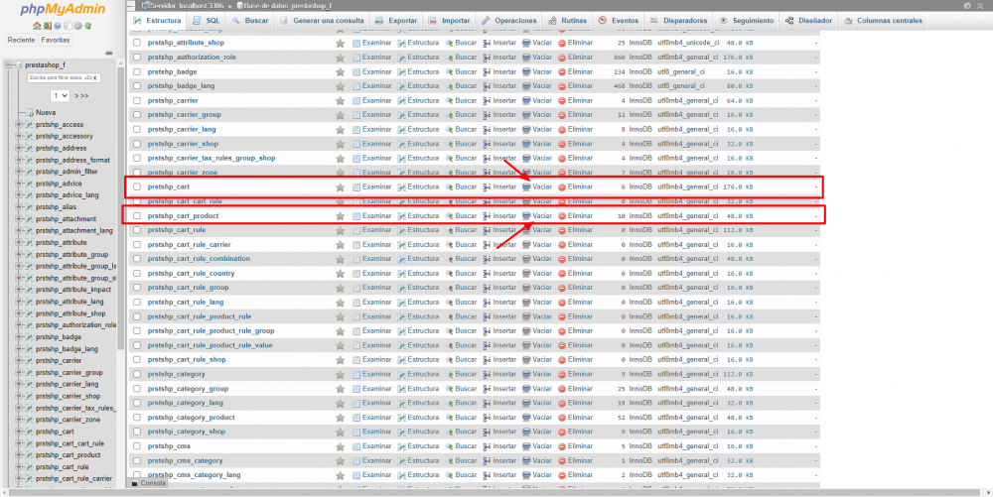The image size is (993, 497).
Task: Collapse the prestashop_f database tree
Action: [8, 65]
